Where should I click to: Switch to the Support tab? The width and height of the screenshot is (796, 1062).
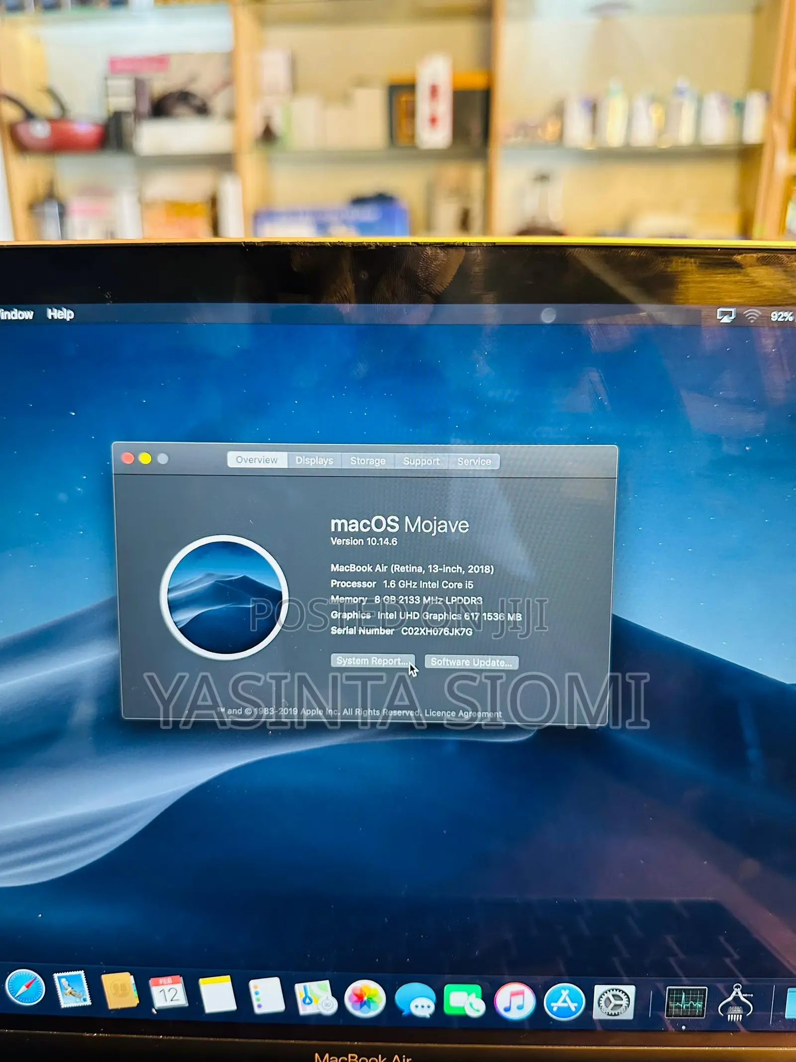point(421,461)
